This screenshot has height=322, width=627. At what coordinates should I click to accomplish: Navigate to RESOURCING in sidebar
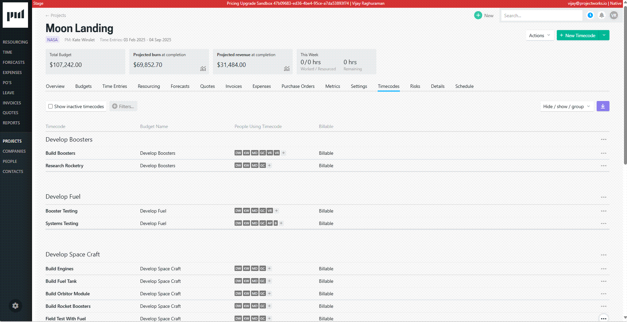pos(15,42)
